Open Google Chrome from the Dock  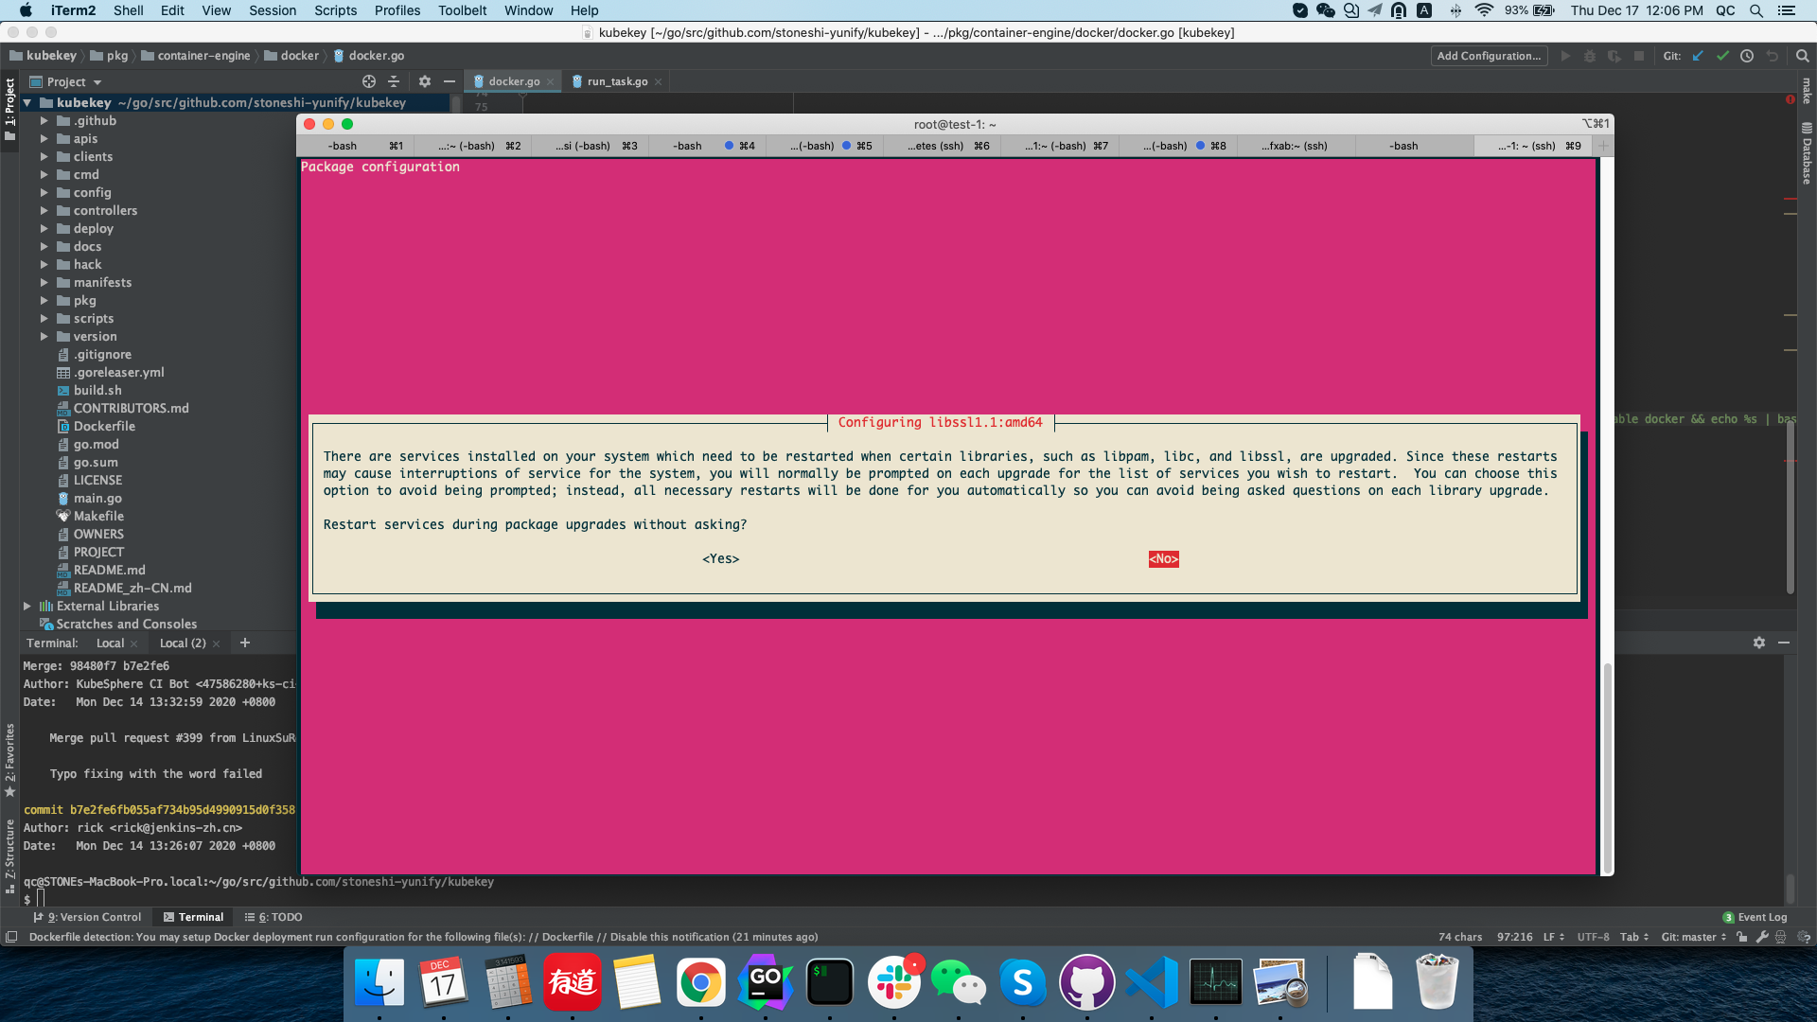click(x=700, y=982)
